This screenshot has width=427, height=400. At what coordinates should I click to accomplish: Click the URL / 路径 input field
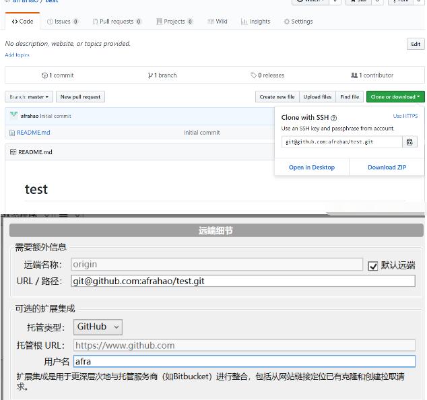coord(243,281)
